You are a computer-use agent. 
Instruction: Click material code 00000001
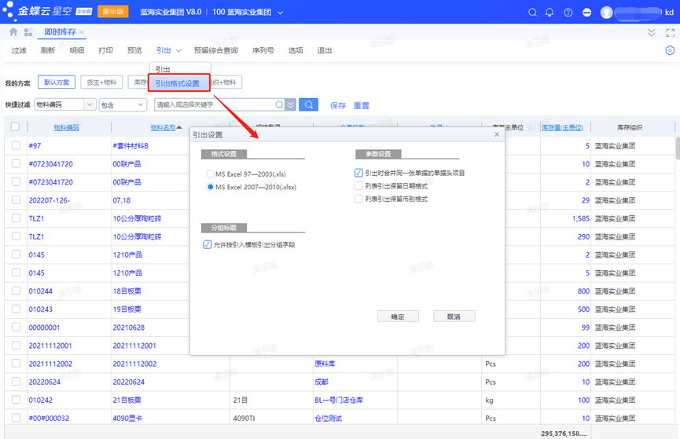[x=44, y=327]
